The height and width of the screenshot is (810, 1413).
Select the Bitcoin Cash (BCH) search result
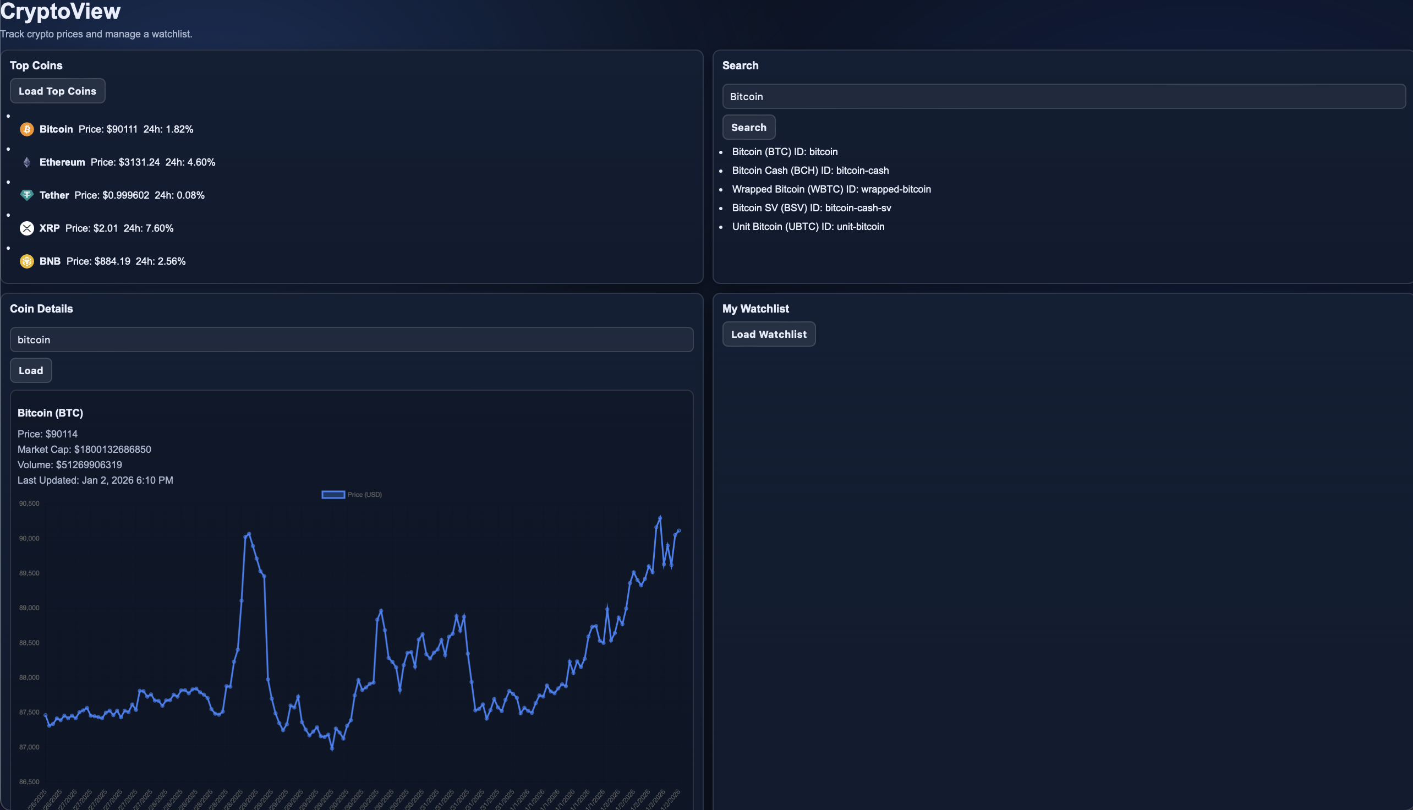pos(809,171)
